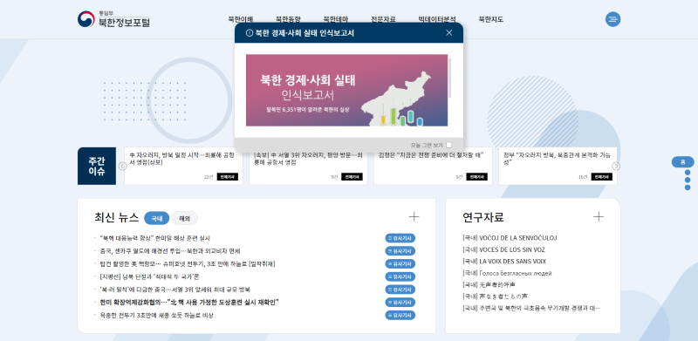The width and height of the screenshot is (698, 341).
Task: Open the hamburger menu in the header
Action: 613,19
